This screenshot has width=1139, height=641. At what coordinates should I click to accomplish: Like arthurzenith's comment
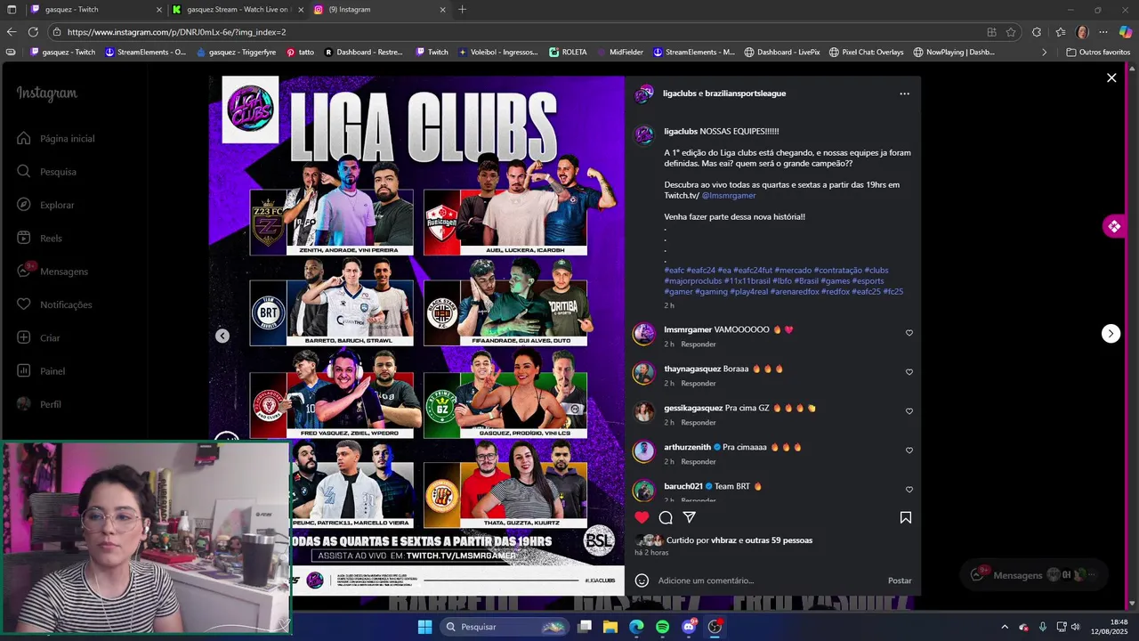point(909,450)
